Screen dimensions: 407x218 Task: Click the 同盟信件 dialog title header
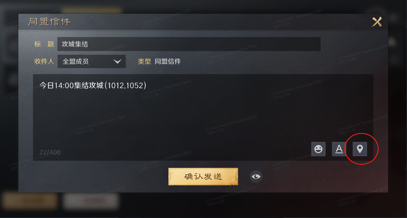point(50,22)
